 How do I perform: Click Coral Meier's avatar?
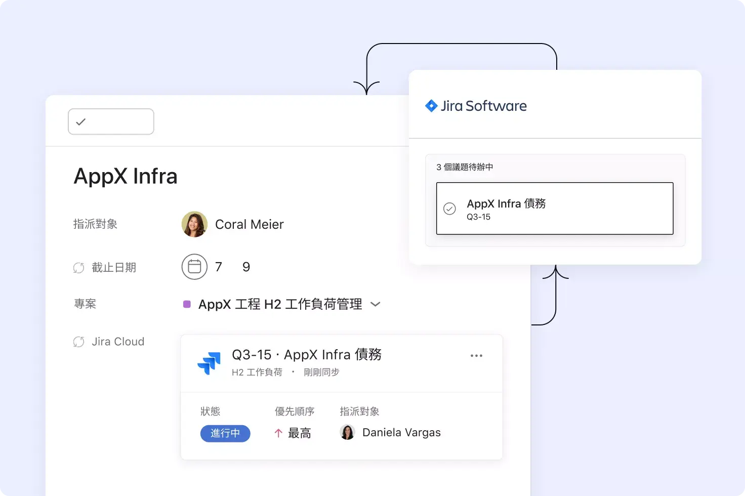tap(194, 224)
